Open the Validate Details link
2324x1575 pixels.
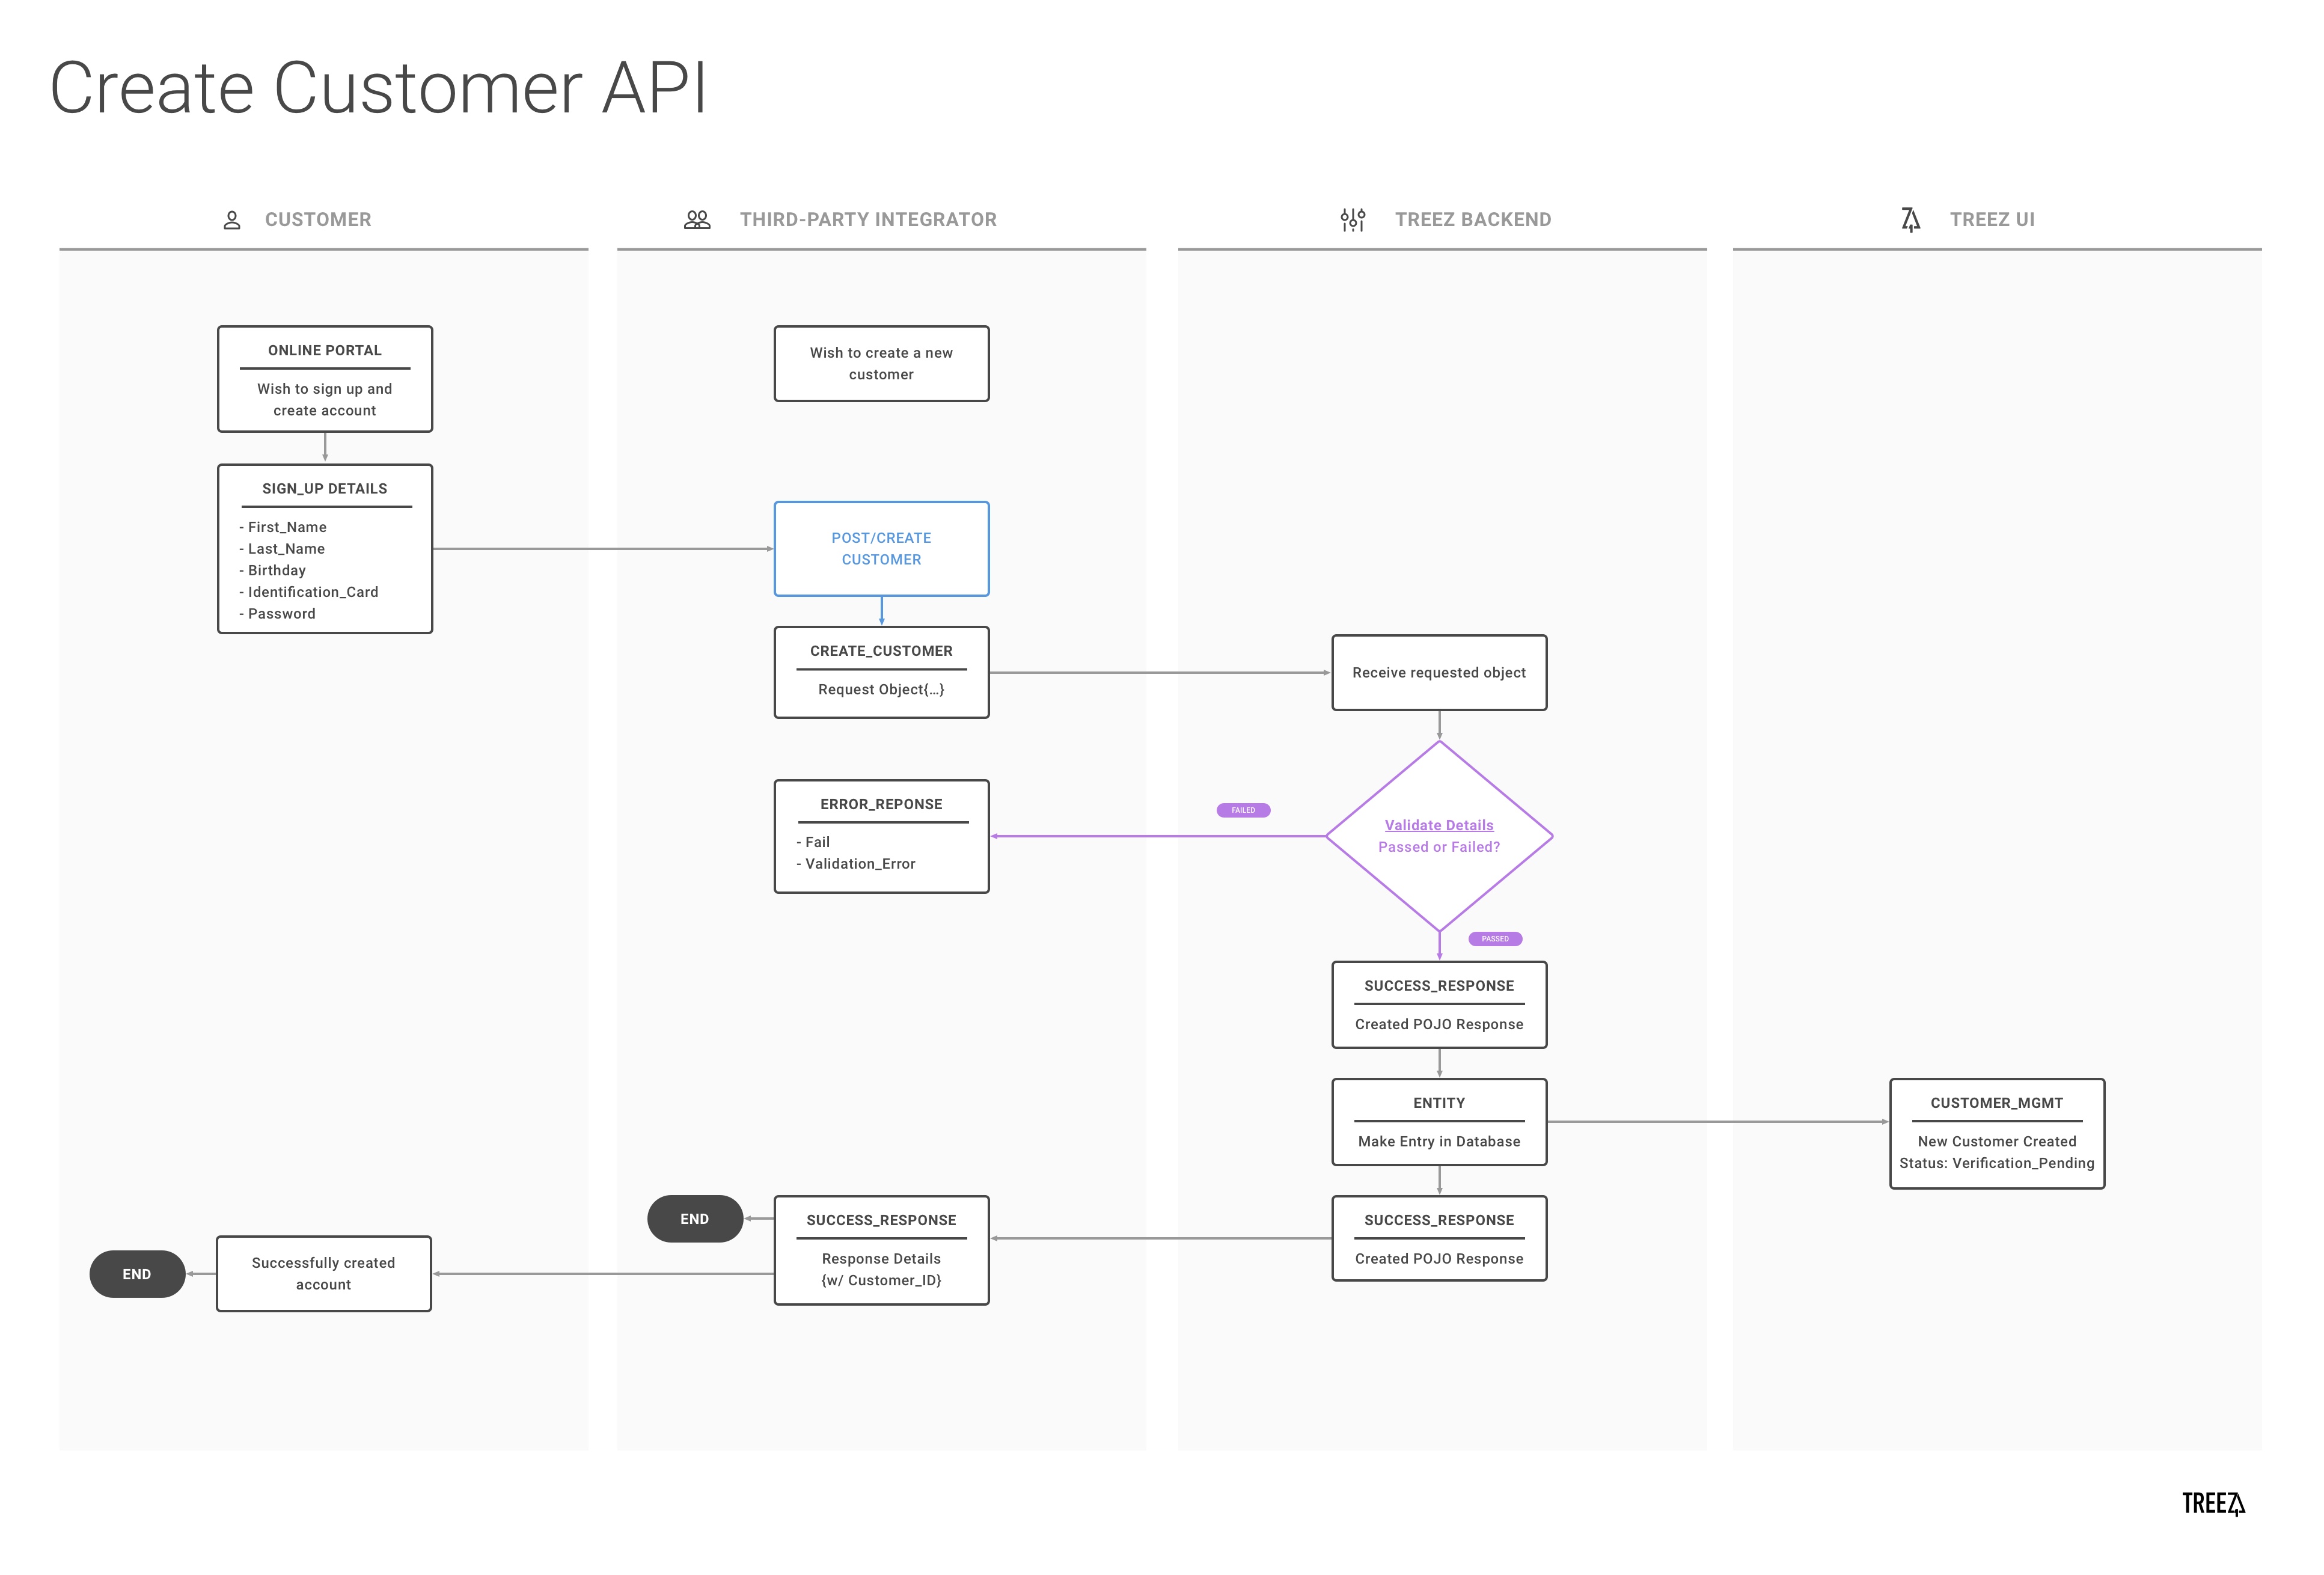tap(1438, 825)
